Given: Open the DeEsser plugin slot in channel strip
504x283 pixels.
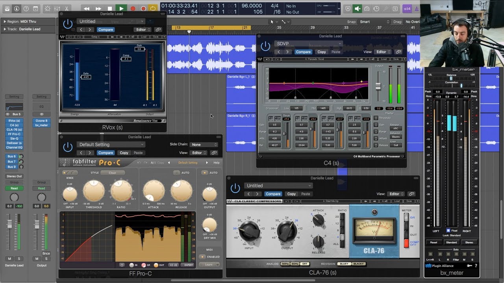Looking at the screenshot, I should coord(14,143).
